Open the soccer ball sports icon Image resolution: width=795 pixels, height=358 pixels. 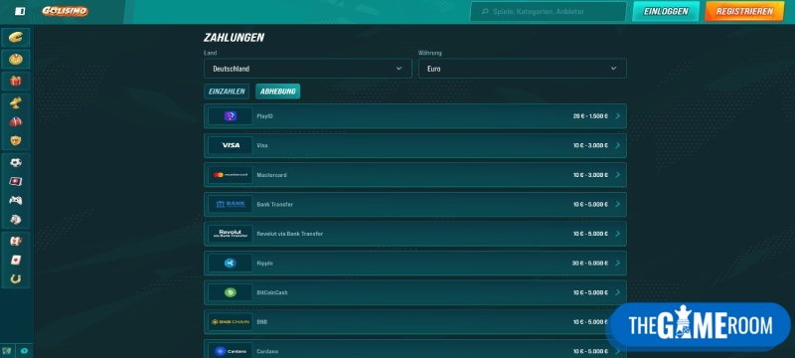(16, 162)
